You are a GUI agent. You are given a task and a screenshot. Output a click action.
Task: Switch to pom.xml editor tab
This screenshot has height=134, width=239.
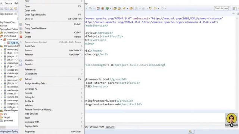click(x=110, y=127)
